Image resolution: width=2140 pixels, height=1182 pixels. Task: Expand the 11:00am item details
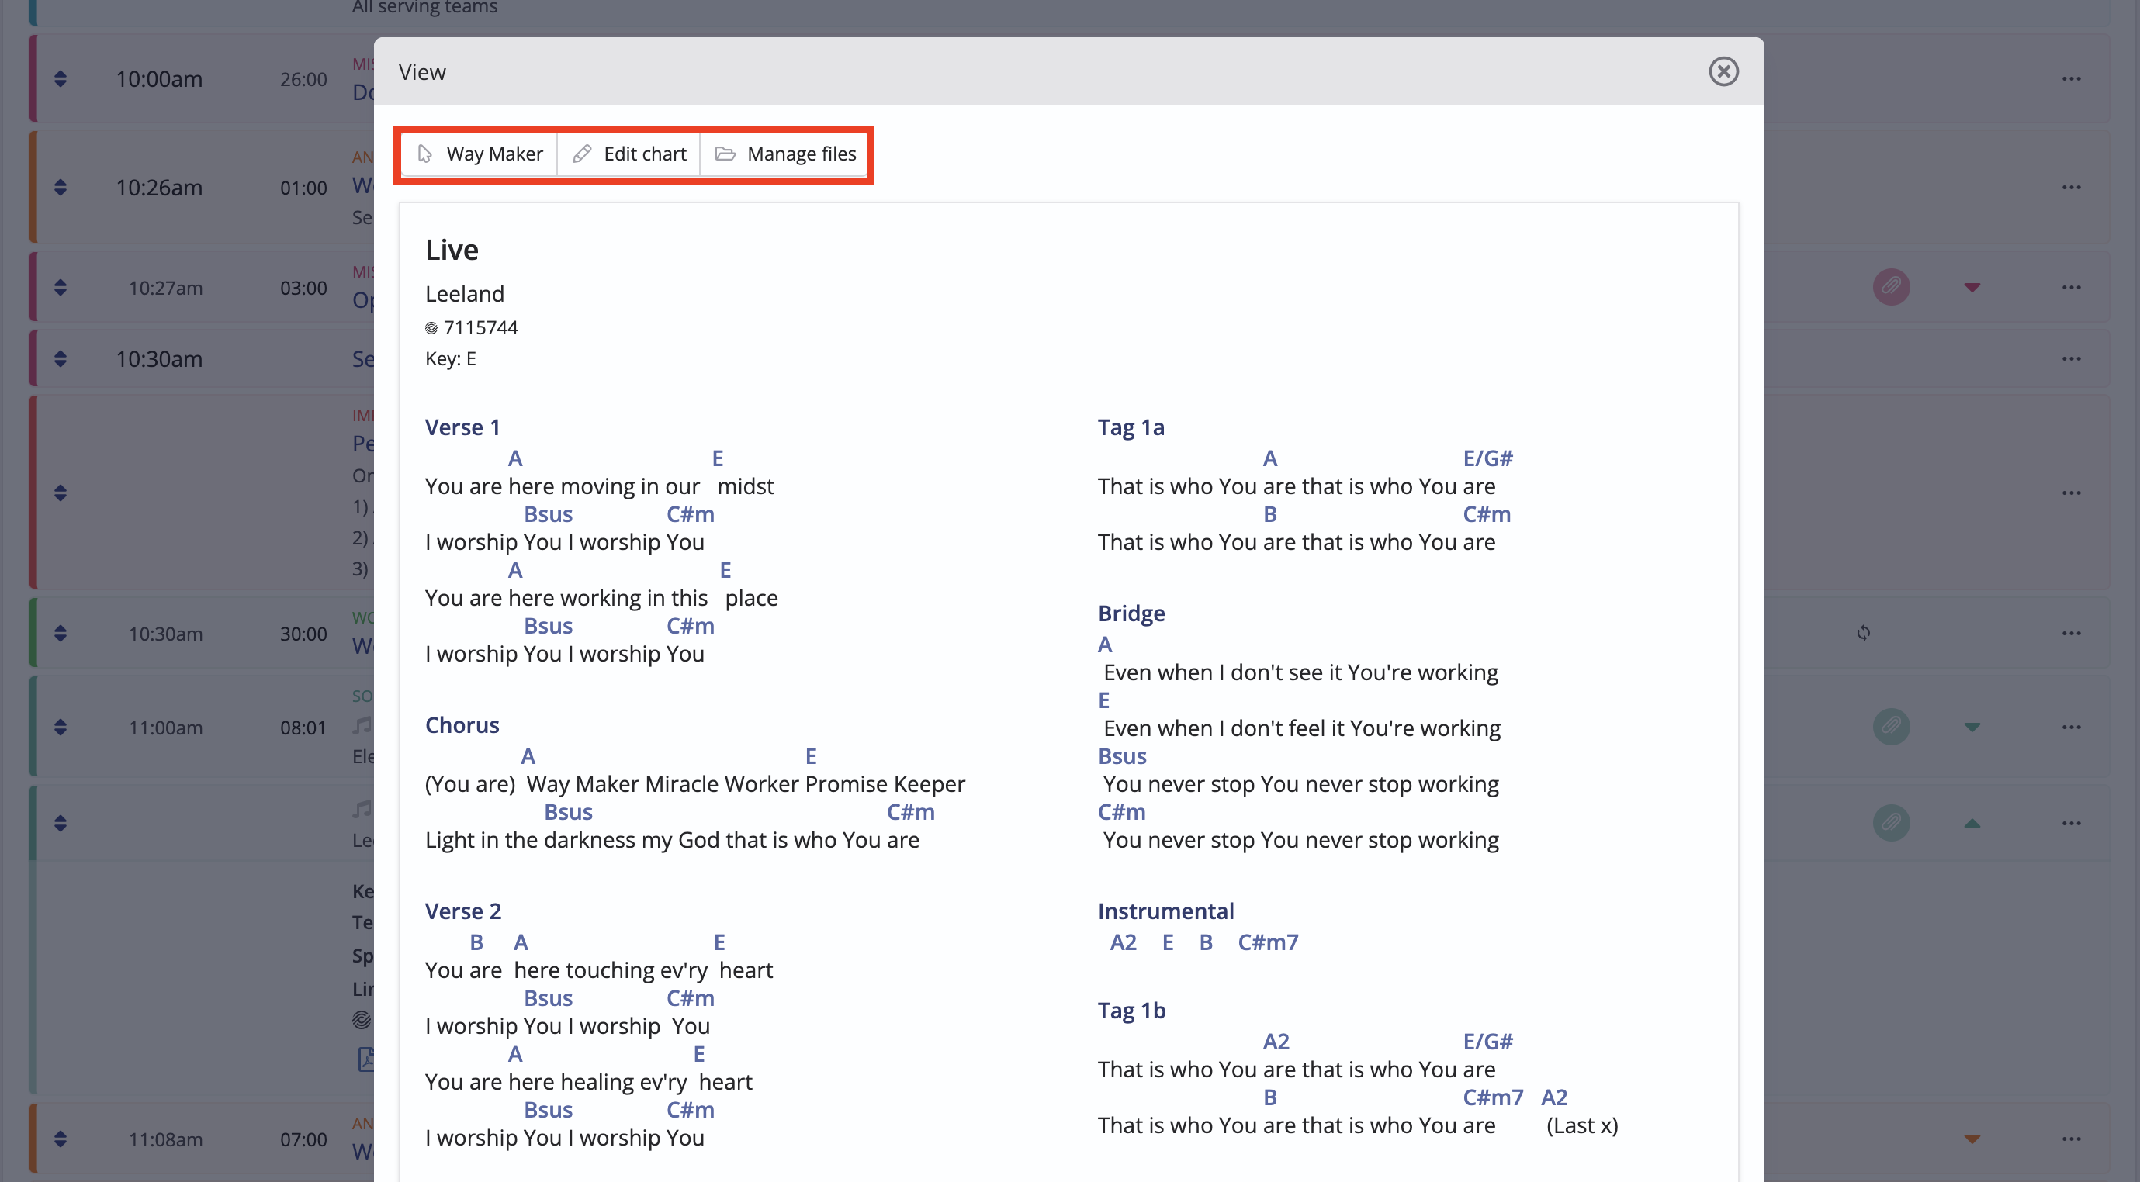[1972, 727]
